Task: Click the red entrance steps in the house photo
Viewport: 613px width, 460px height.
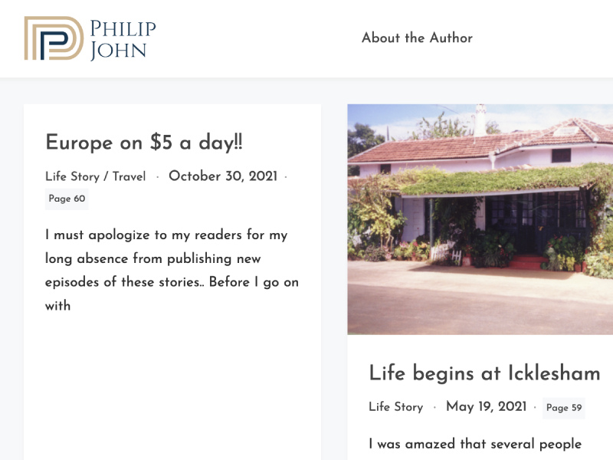Action: click(x=526, y=262)
